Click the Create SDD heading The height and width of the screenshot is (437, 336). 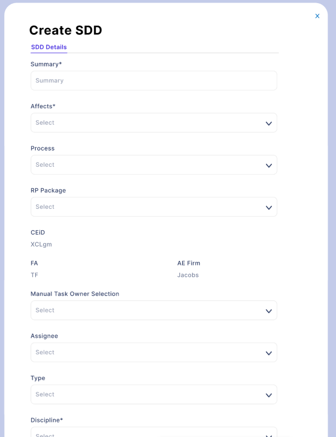(x=66, y=30)
